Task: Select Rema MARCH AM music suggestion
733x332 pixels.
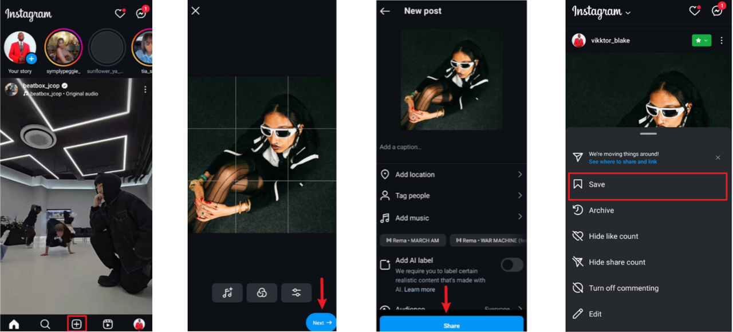Action: tap(413, 240)
